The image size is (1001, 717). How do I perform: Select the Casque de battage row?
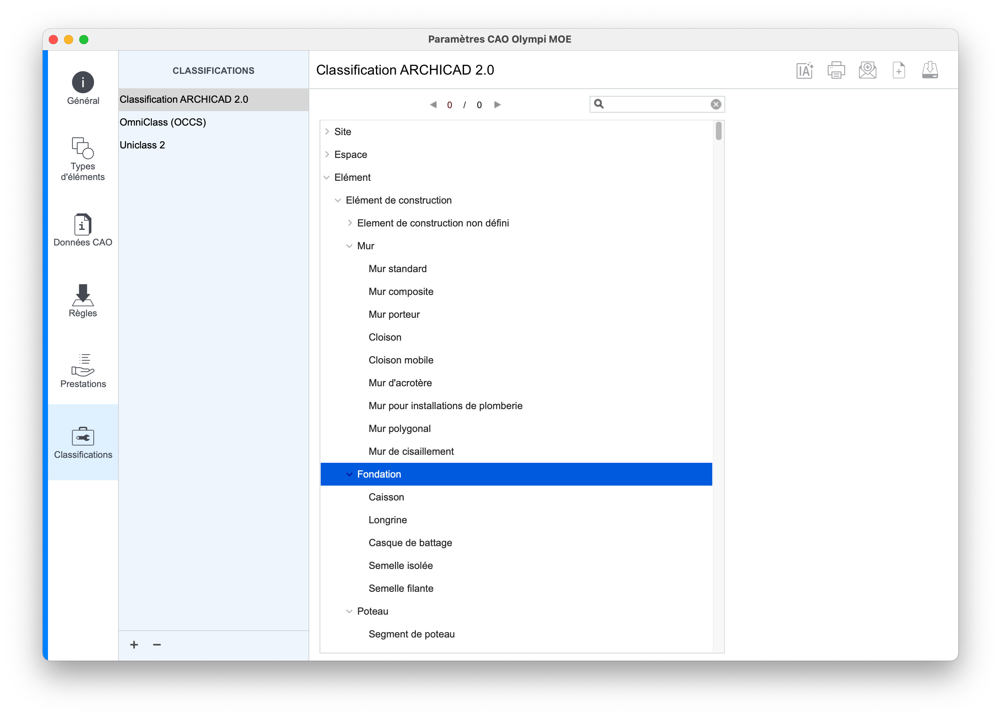[x=516, y=543]
